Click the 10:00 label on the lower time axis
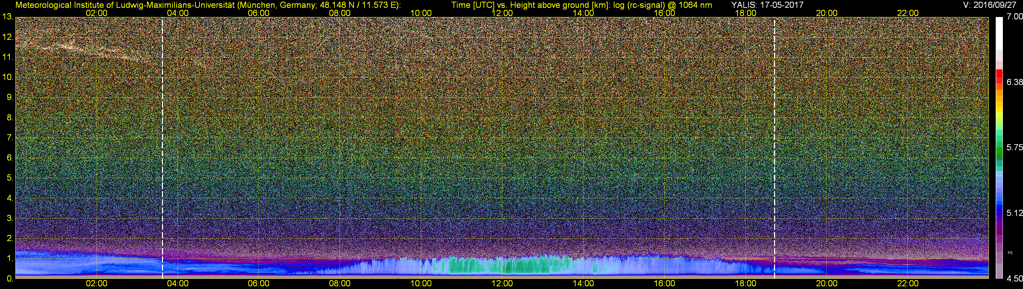 point(421,284)
